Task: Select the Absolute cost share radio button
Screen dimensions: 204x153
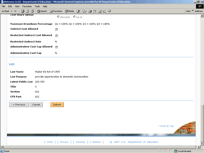Action: tap(58, 17)
